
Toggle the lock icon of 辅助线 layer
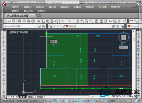64,26
